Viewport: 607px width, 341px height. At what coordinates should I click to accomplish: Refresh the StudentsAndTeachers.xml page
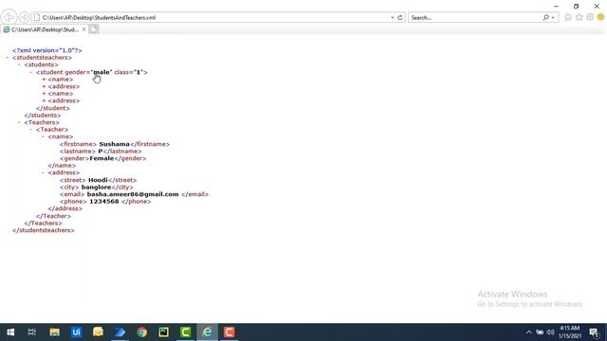[400, 17]
